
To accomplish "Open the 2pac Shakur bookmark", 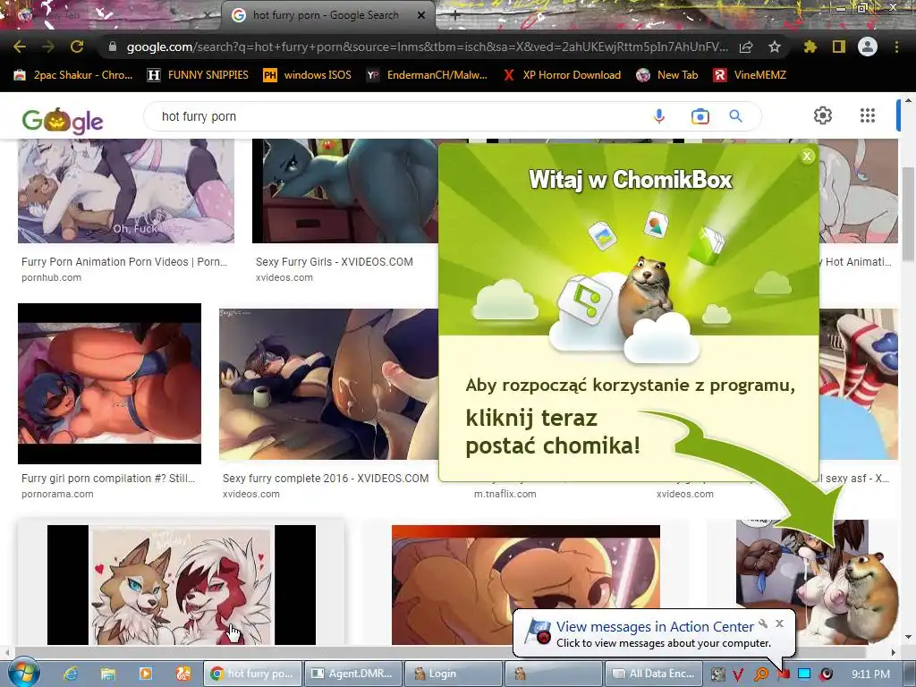I will [x=73, y=75].
